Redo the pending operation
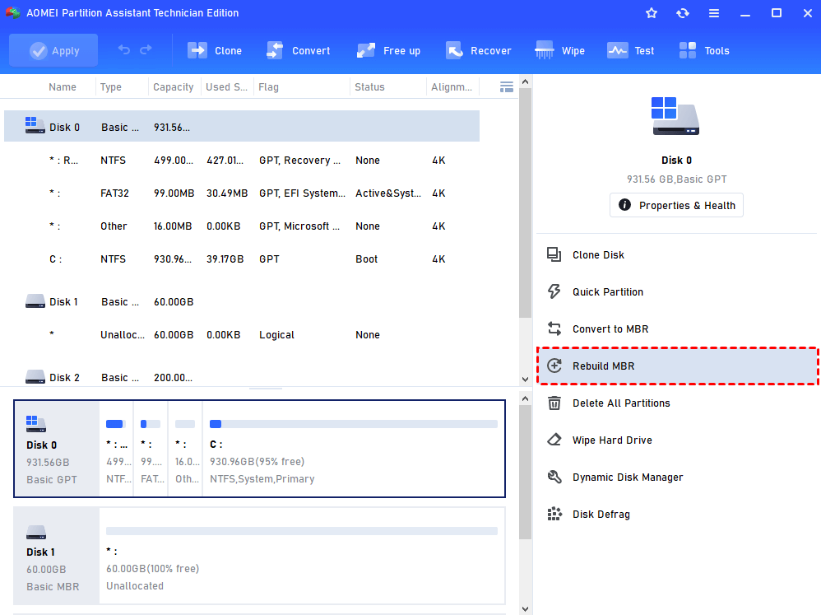821x615 pixels. [146, 50]
